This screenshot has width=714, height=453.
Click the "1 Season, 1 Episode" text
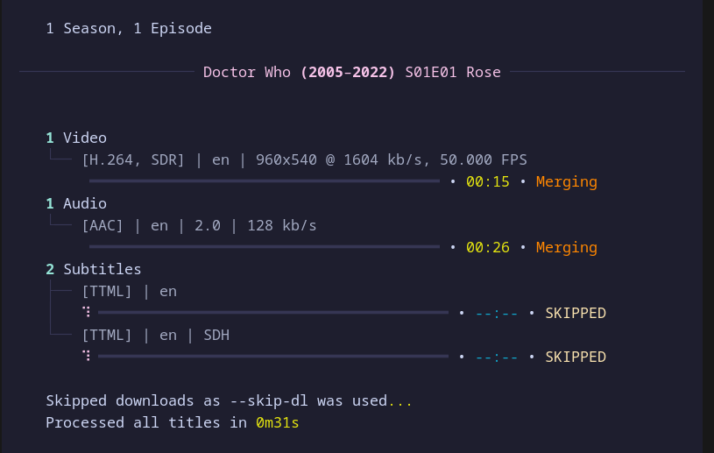[x=129, y=28]
